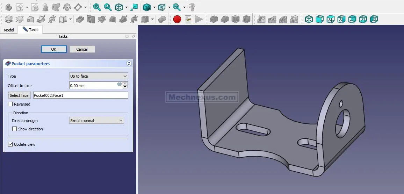Screen dimensions: 404x194
Task: Click the Offset to face value field
Action: (93, 86)
